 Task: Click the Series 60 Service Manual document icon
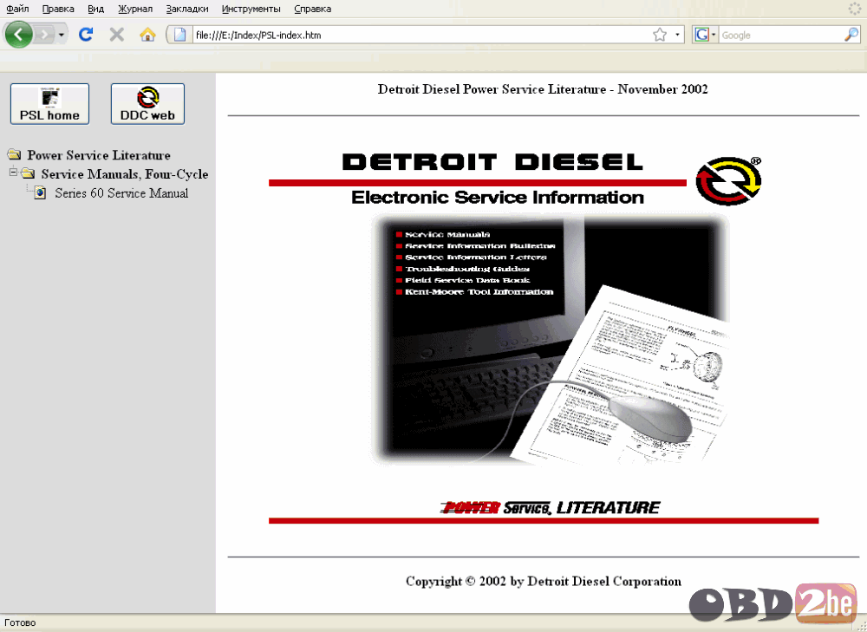click(x=40, y=193)
